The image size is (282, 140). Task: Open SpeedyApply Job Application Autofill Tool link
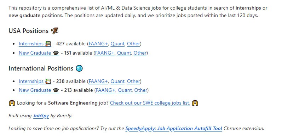[174, 128]
